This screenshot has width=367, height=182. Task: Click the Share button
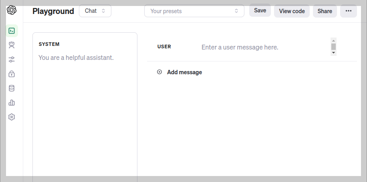[325, 11]
